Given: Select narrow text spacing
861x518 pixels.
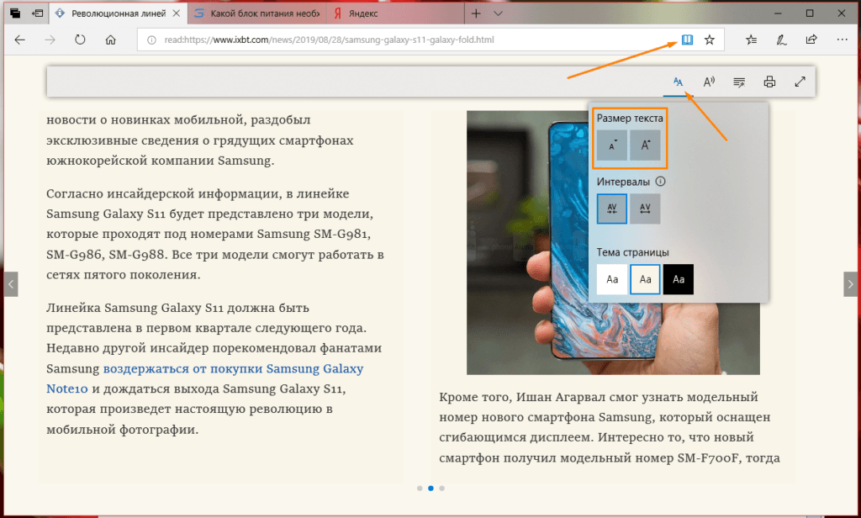Looking at the screenshot, I should click(x=612, y=209).
